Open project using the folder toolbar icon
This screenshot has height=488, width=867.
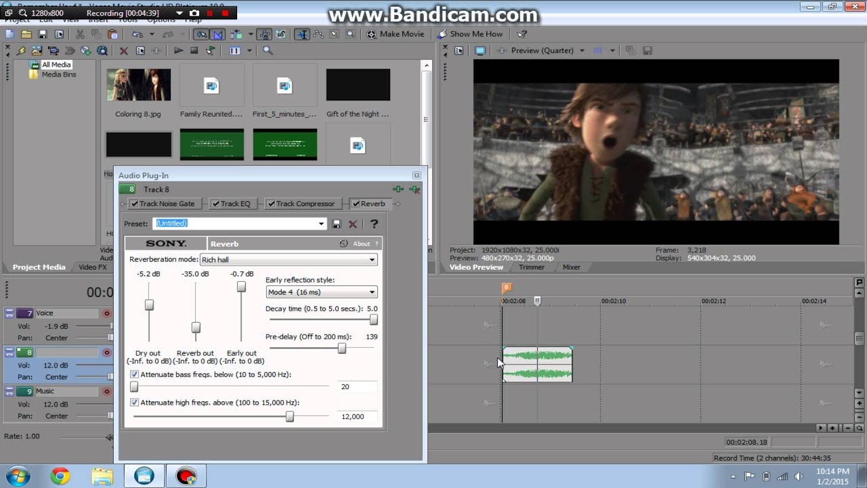click(x=26, y=34)
